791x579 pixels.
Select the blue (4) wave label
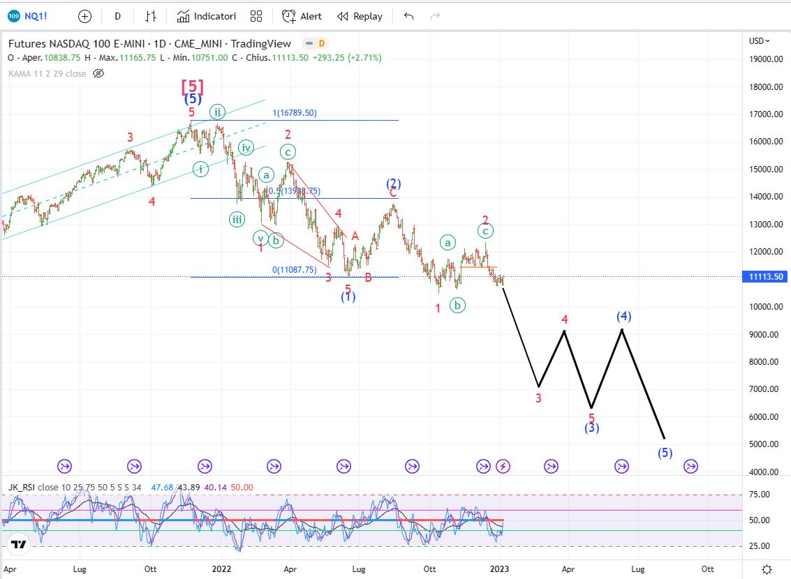pyautogui.click(x=624, y=316)
